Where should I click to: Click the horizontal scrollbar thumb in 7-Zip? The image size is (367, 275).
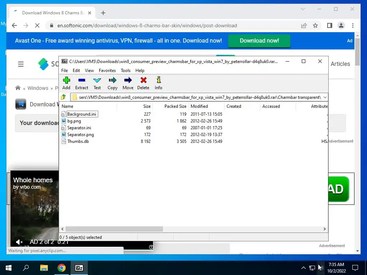[114, 229]
